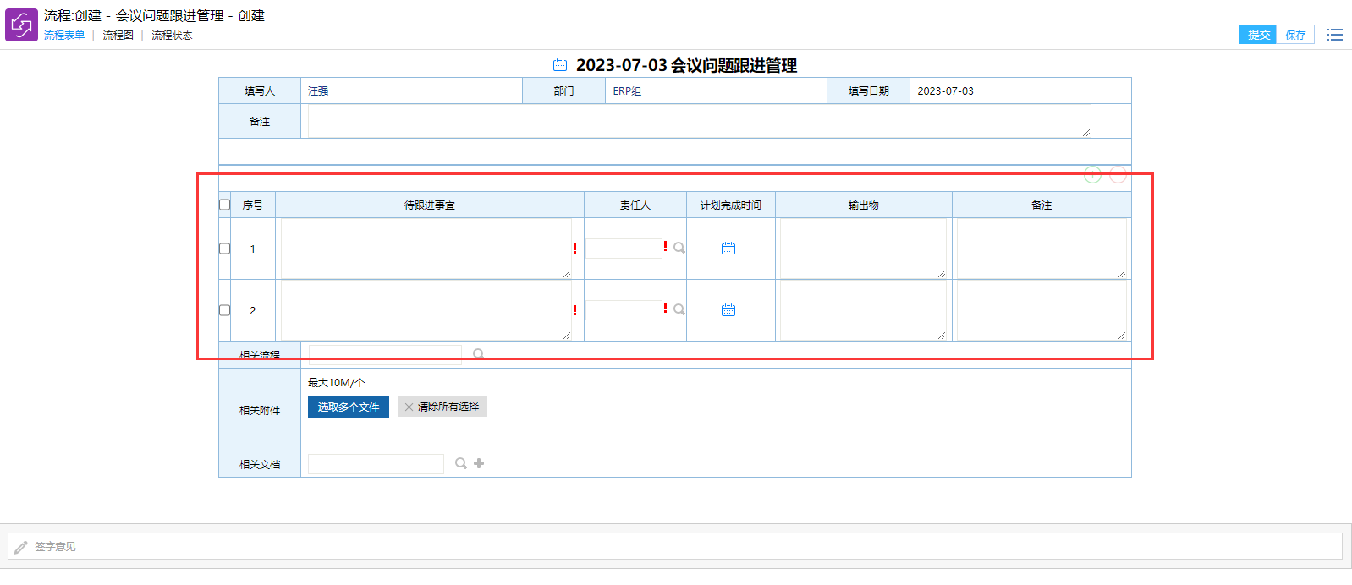
Task: Click the 保存 save button
Action: click(1295, 35)
